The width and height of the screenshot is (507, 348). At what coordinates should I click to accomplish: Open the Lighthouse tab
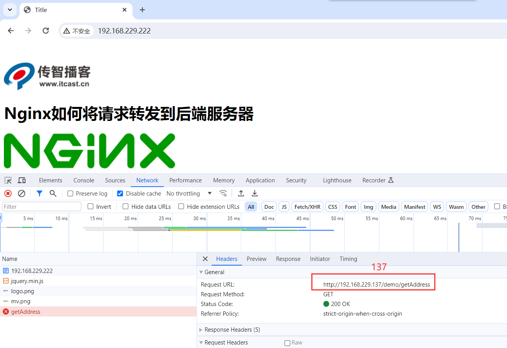[337, 180]
